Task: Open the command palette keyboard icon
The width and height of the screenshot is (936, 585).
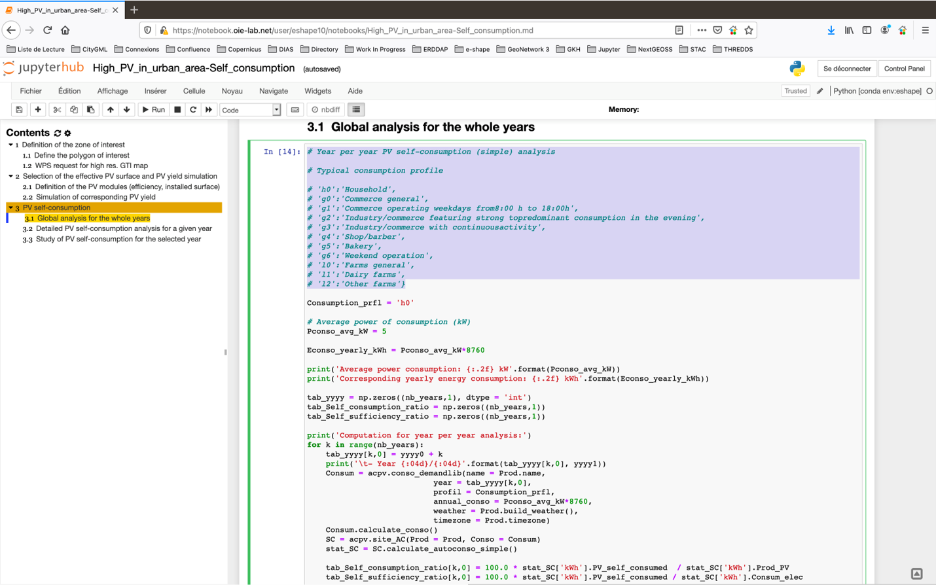Action: (295, 109)
